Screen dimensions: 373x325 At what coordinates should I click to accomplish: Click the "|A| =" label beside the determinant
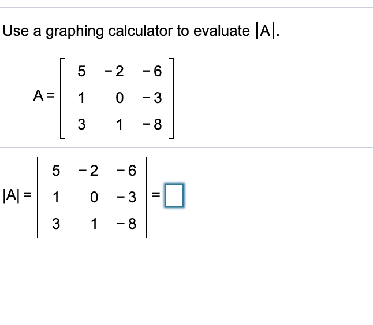17,195
